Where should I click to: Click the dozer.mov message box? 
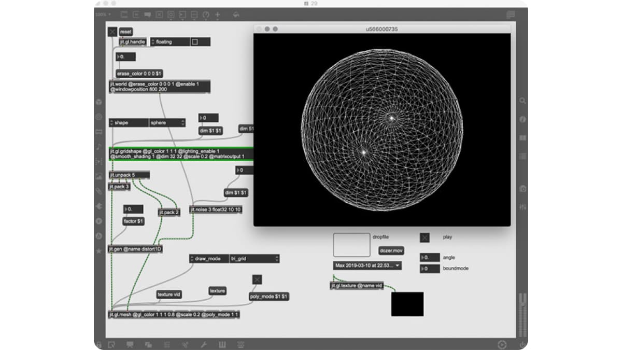391,250
